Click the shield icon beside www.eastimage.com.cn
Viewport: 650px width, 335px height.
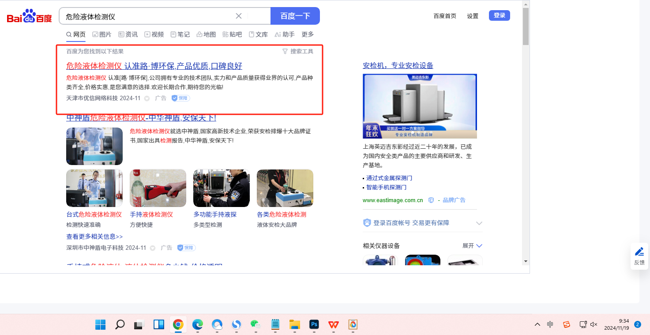pos(431,200)
